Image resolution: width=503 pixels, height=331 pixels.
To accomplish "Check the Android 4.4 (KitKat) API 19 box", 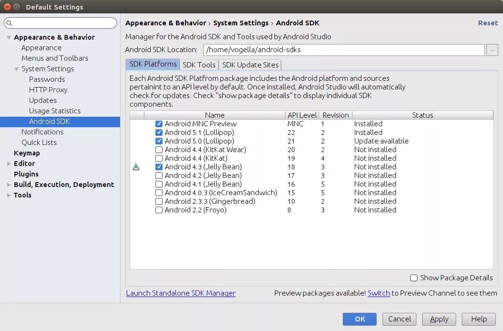I will 159,158.
